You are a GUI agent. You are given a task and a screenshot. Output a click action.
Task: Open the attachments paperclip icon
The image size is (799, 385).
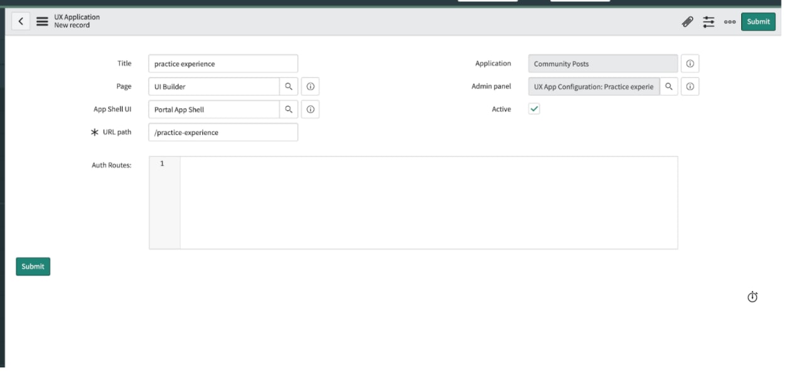point(687,21)
